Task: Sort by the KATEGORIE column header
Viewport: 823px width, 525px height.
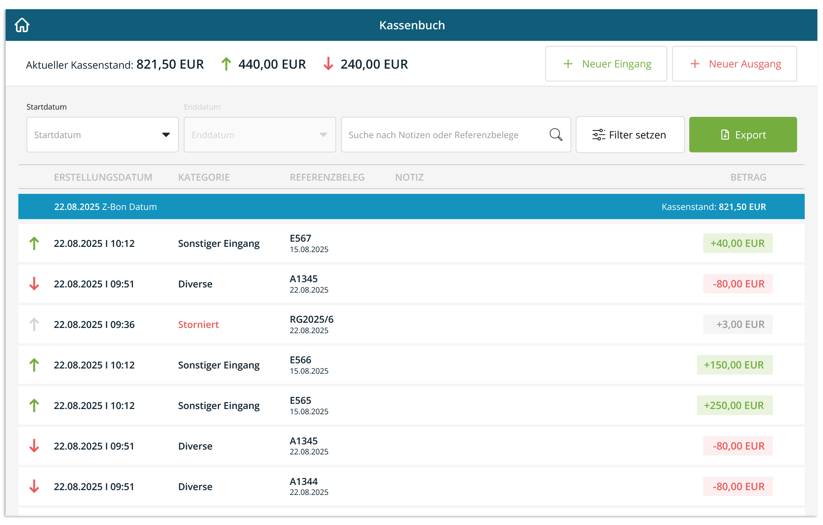Action: pyautogui.click(x=204, y=177)
